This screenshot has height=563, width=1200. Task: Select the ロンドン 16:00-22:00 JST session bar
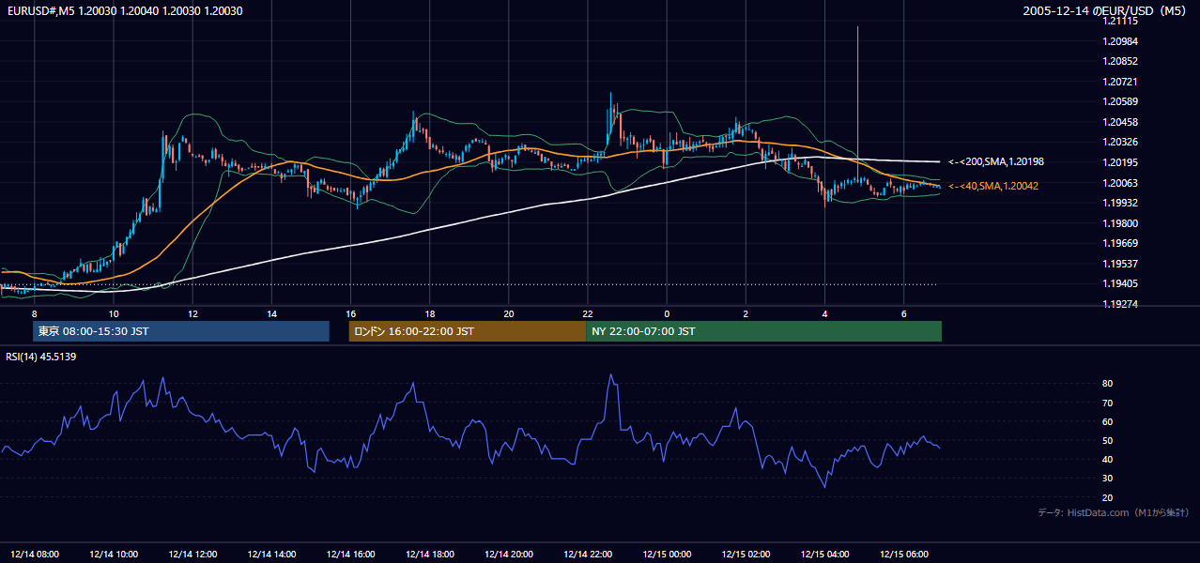pyautogui.click(x=467, y=331)
